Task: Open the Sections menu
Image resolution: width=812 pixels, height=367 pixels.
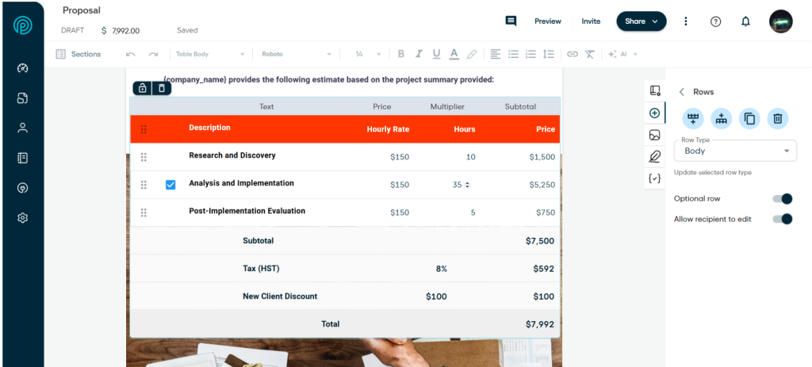Action: [x=79, y=54]
